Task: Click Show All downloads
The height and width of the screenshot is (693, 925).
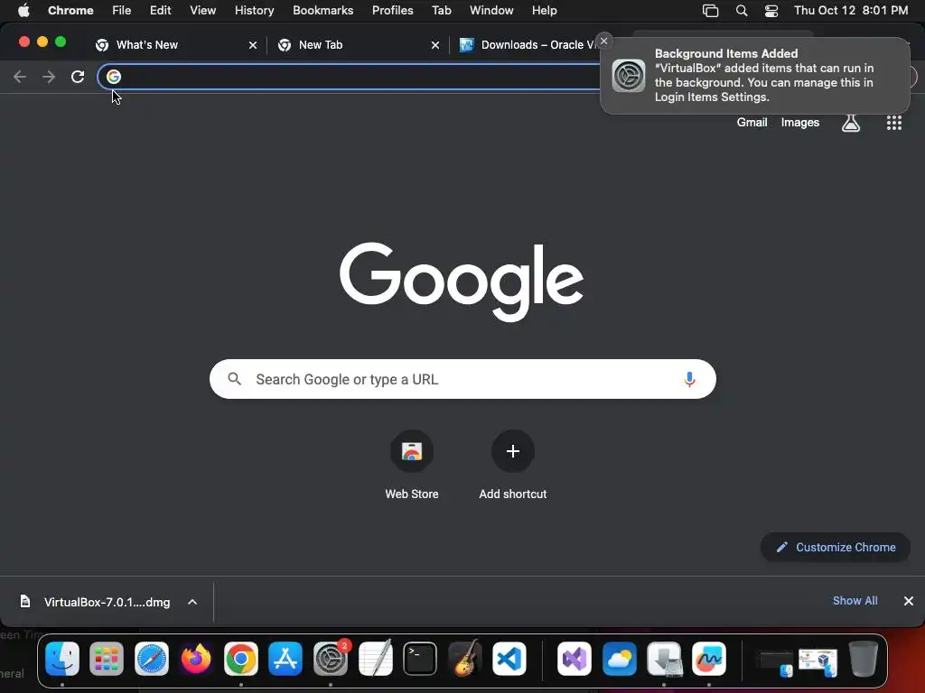Action: 855,600
